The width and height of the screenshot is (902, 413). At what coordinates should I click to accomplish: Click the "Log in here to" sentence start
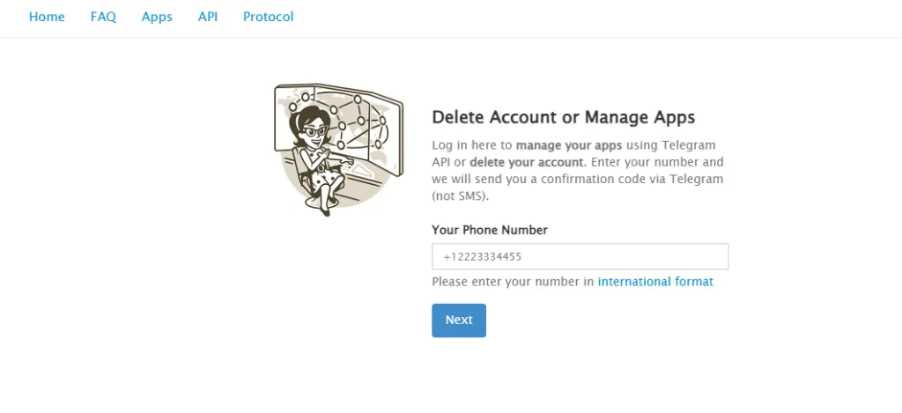click(x=472, y=145)
